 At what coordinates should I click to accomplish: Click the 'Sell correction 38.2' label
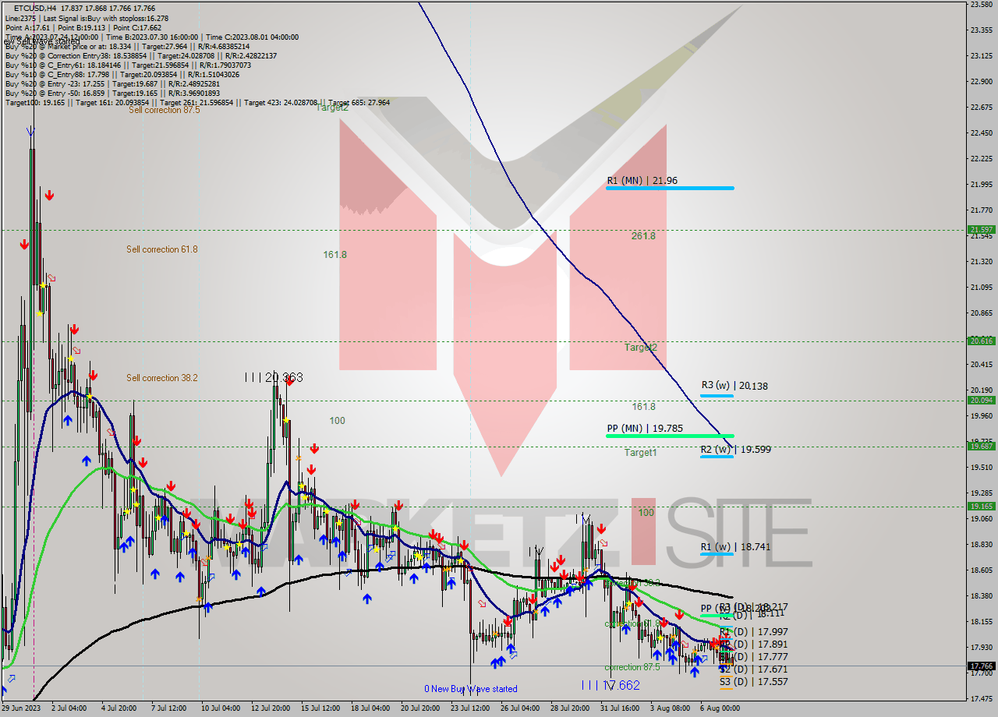164,378
